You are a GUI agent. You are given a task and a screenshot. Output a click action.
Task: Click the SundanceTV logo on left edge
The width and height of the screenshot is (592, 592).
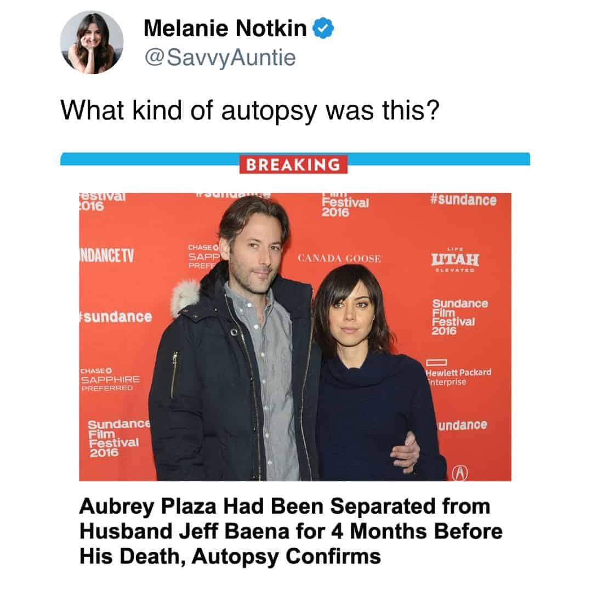[x=107, y=256]
